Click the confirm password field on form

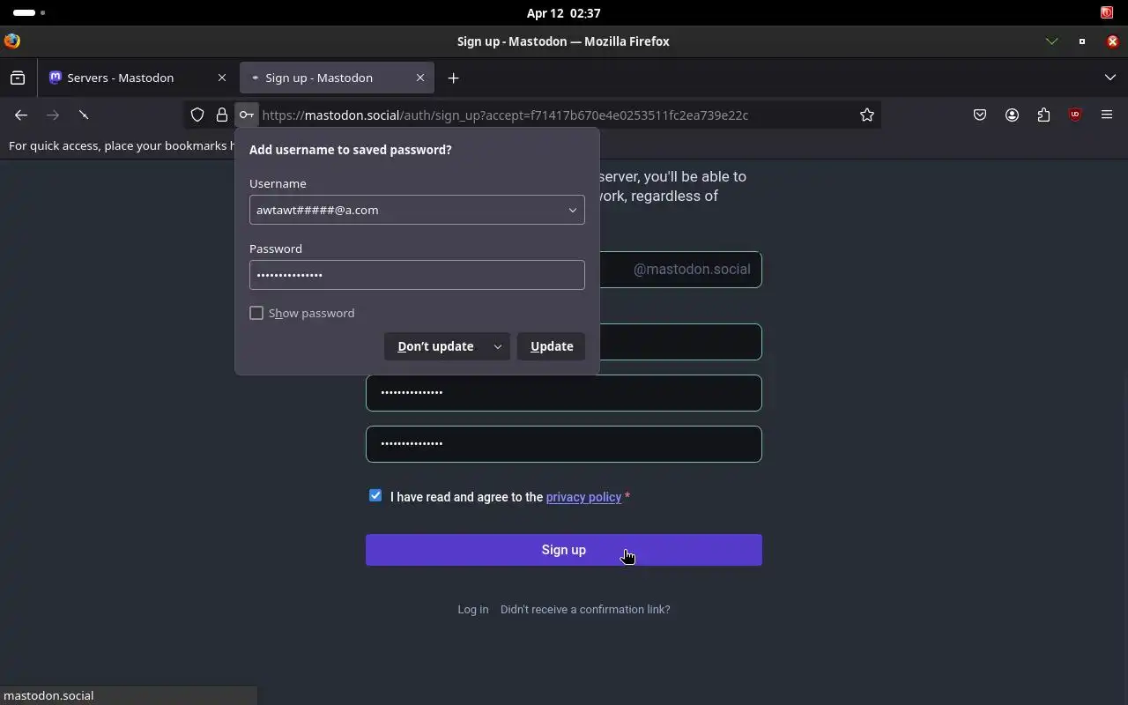click(564, 444)
